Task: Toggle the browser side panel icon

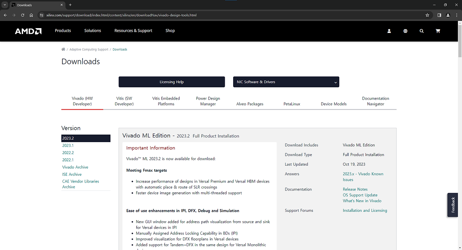Action: (439, 15)
